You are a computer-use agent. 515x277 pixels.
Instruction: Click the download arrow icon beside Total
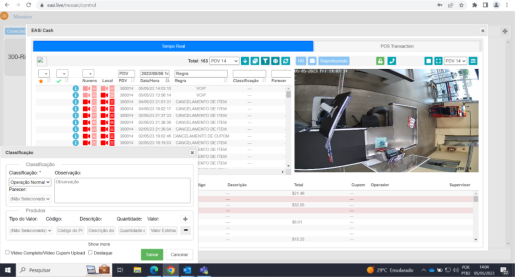click(245, 61)
